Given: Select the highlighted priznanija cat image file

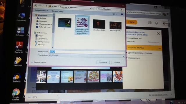Looking at the screenshot, I should click(82, 25).
